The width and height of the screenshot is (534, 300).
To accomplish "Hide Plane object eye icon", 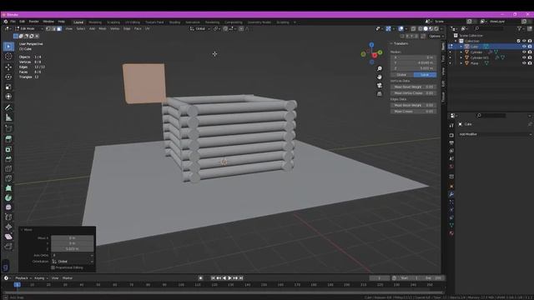I will [524, 63].
